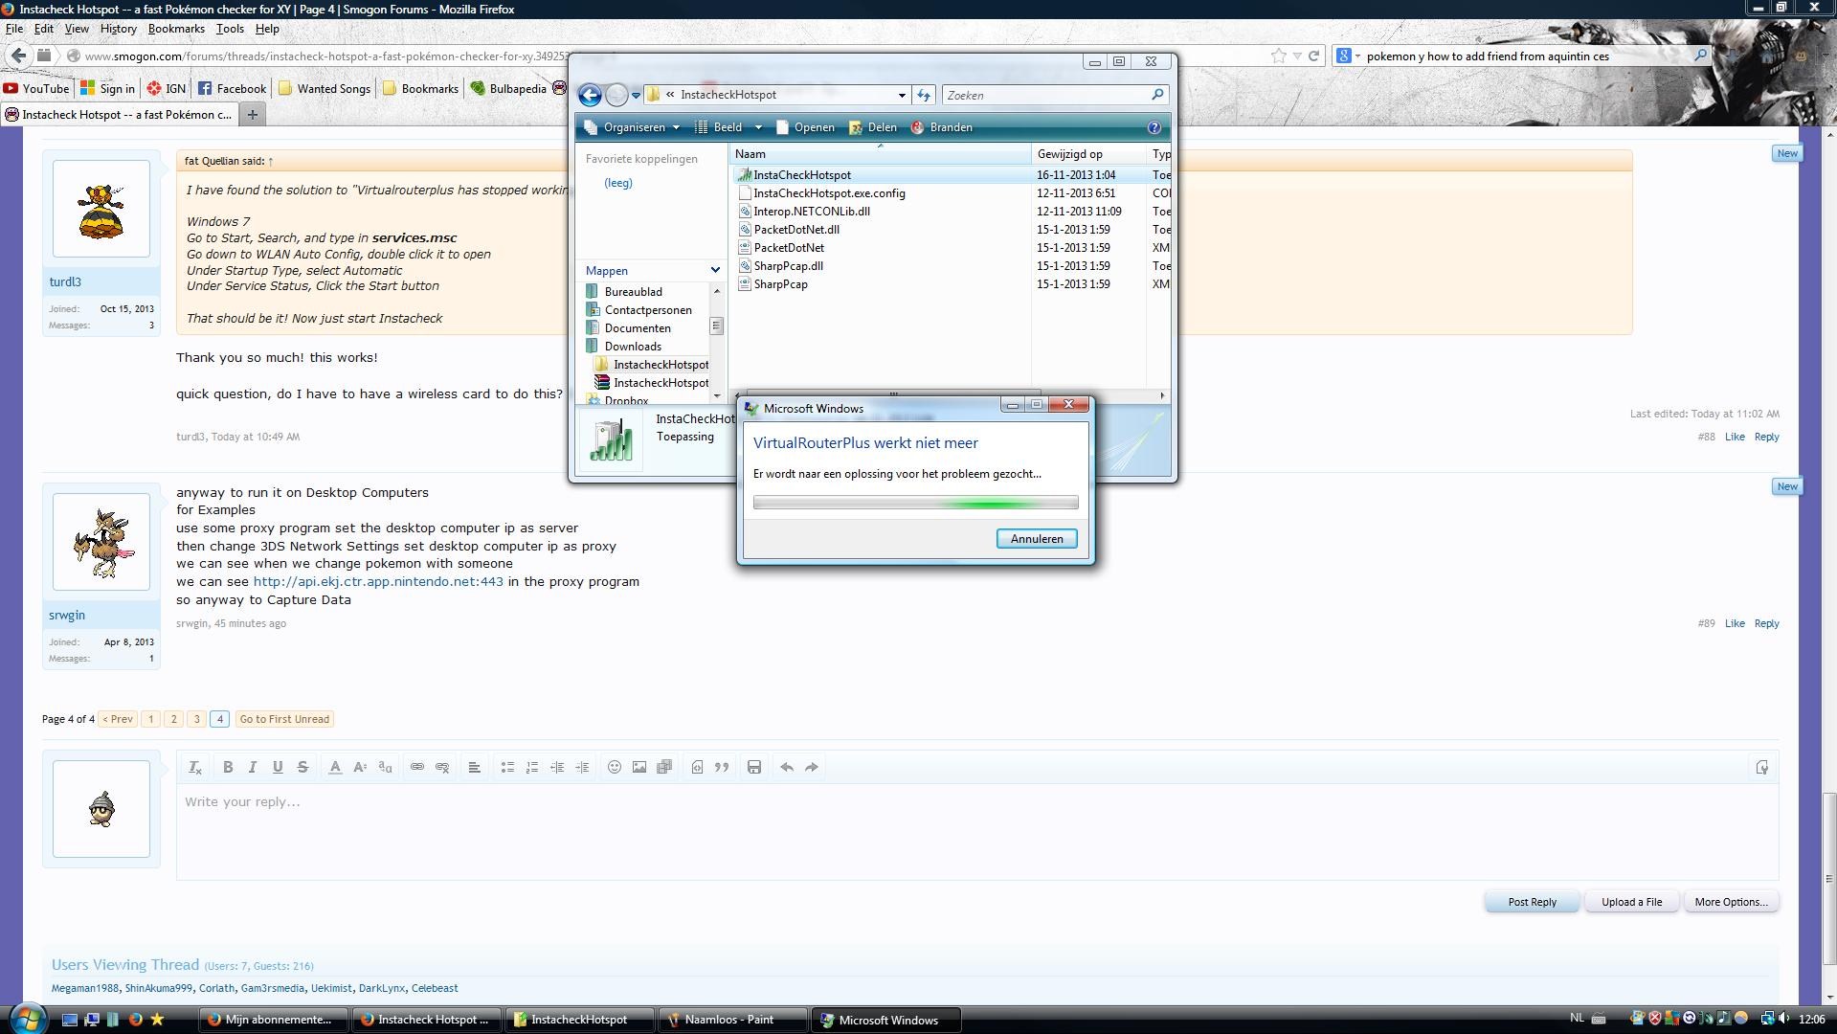The image size is (1837, 1034).
Task: Click refresh icon beside Explorer address bar
Action: (924, 95)
